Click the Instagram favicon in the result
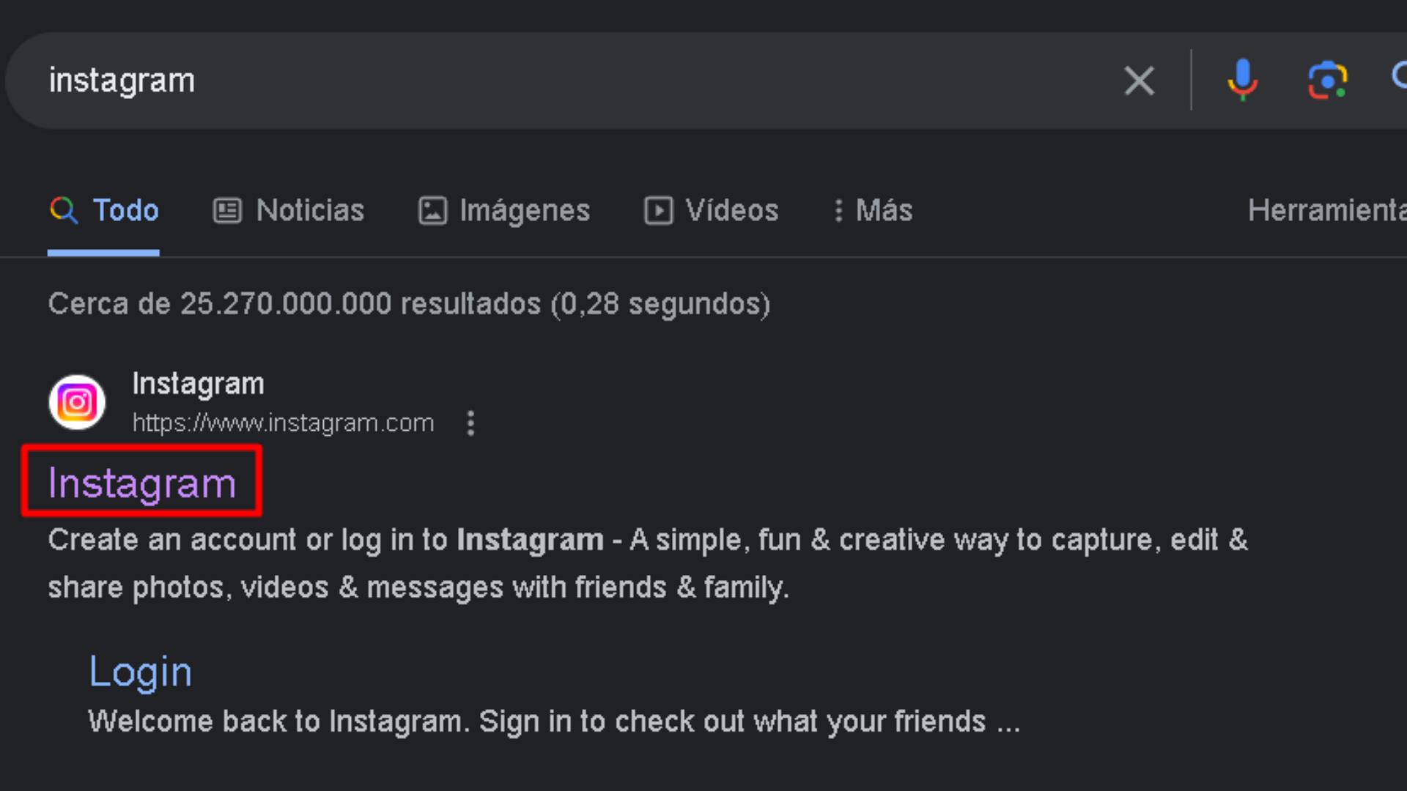 [76, 402]
